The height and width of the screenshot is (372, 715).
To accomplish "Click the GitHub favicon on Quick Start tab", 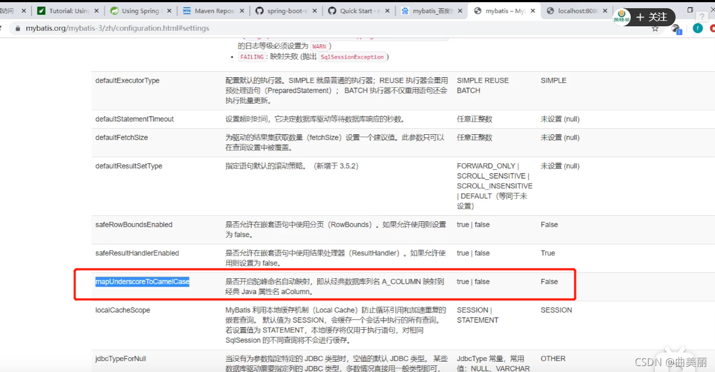I will coord(332,11).
